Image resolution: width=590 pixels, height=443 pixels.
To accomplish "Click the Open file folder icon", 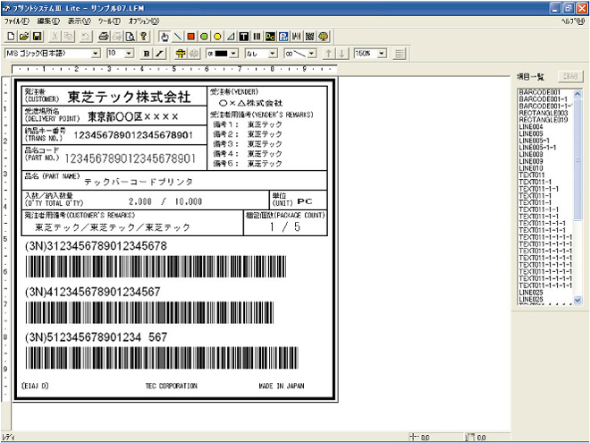I will point(24,37).
